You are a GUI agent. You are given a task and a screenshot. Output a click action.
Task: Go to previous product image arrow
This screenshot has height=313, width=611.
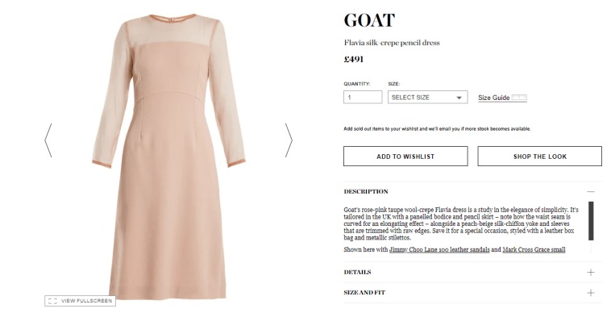point(48,140)
